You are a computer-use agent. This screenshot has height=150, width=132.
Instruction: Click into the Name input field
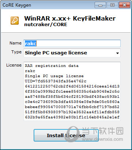[x=72, y=43]
